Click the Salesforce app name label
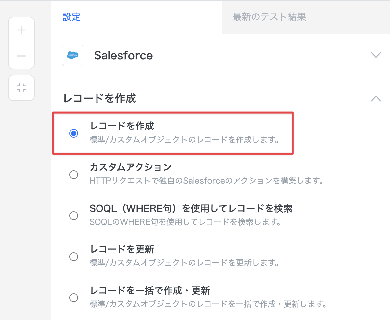Viewport: 390px width, 320px height. click(x=123, y=55)
